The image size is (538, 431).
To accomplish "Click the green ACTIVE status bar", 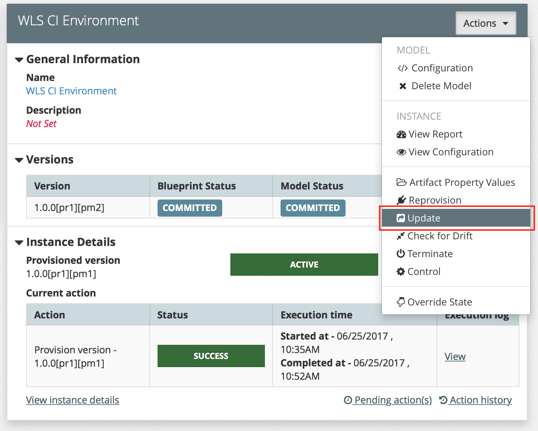I will coord(304,265).
